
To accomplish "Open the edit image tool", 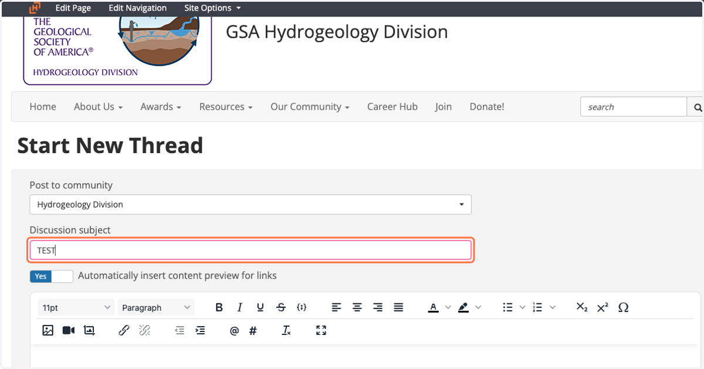I will [x=89, y=330].
